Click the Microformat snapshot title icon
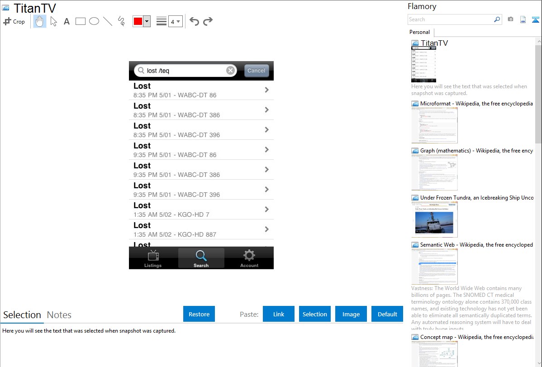 pos(415,104)
